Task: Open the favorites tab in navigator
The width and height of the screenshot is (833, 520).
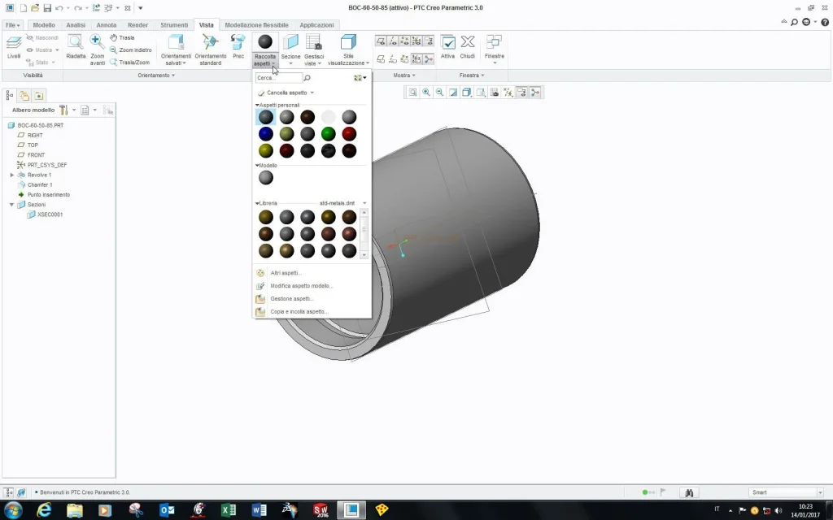Action: (x=39, y=96)
